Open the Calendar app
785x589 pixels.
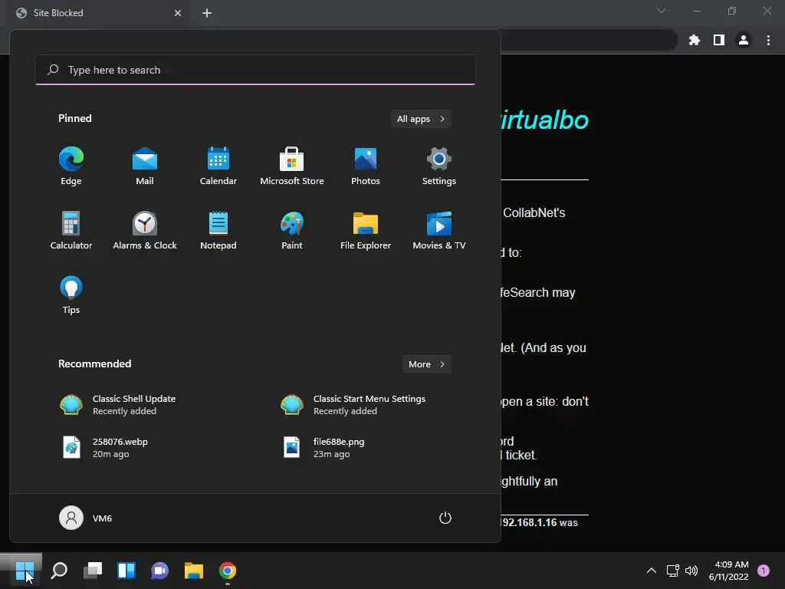point(218,166)
